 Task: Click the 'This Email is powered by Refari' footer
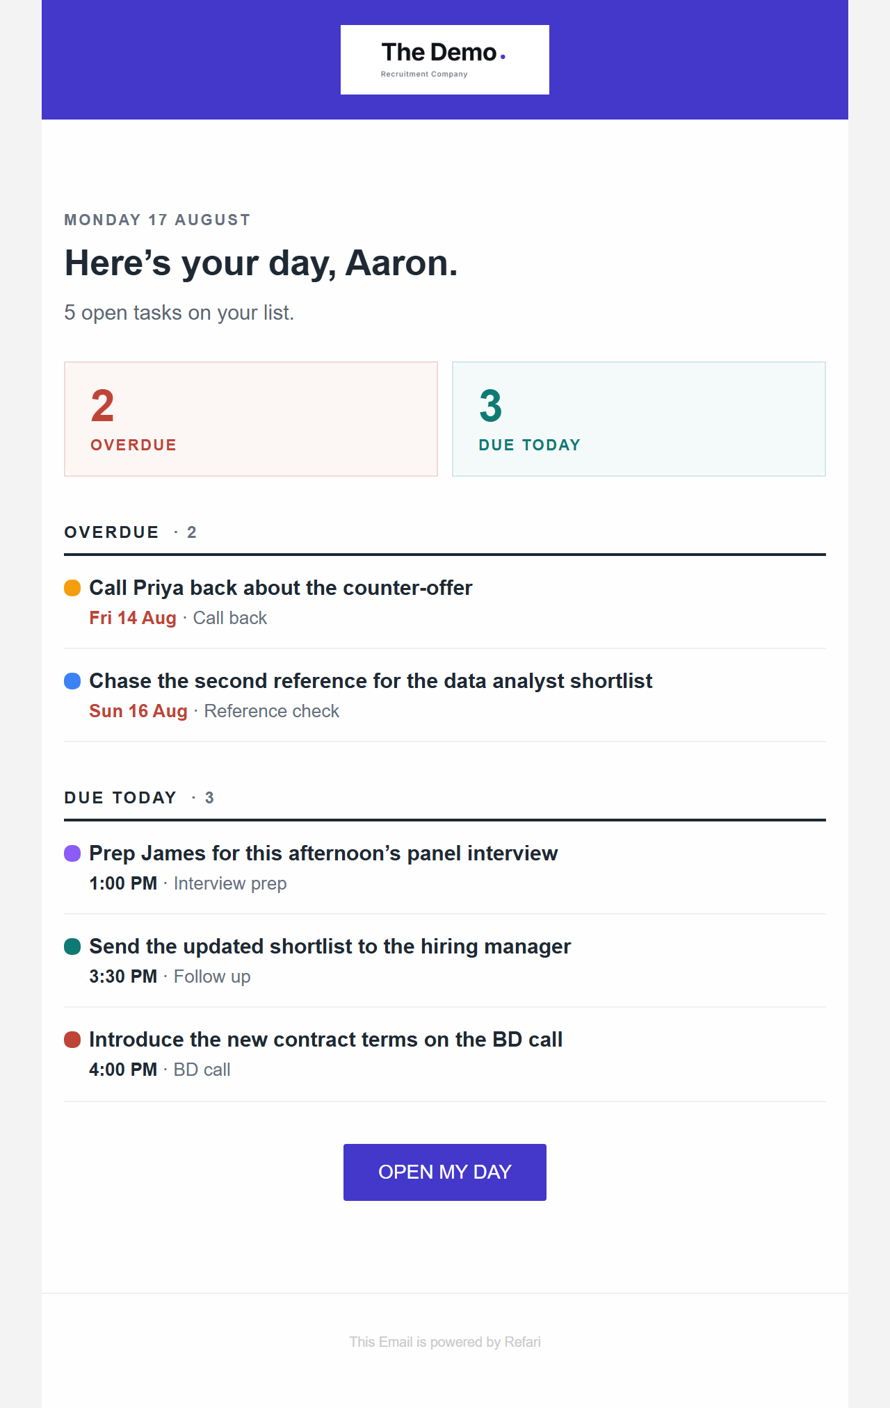445,1342
